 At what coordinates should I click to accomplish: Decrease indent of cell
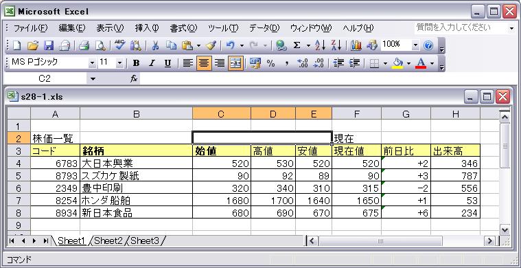click(338, 63)
